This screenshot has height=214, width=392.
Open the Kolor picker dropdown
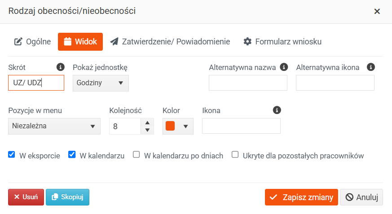tap(178, 126)
